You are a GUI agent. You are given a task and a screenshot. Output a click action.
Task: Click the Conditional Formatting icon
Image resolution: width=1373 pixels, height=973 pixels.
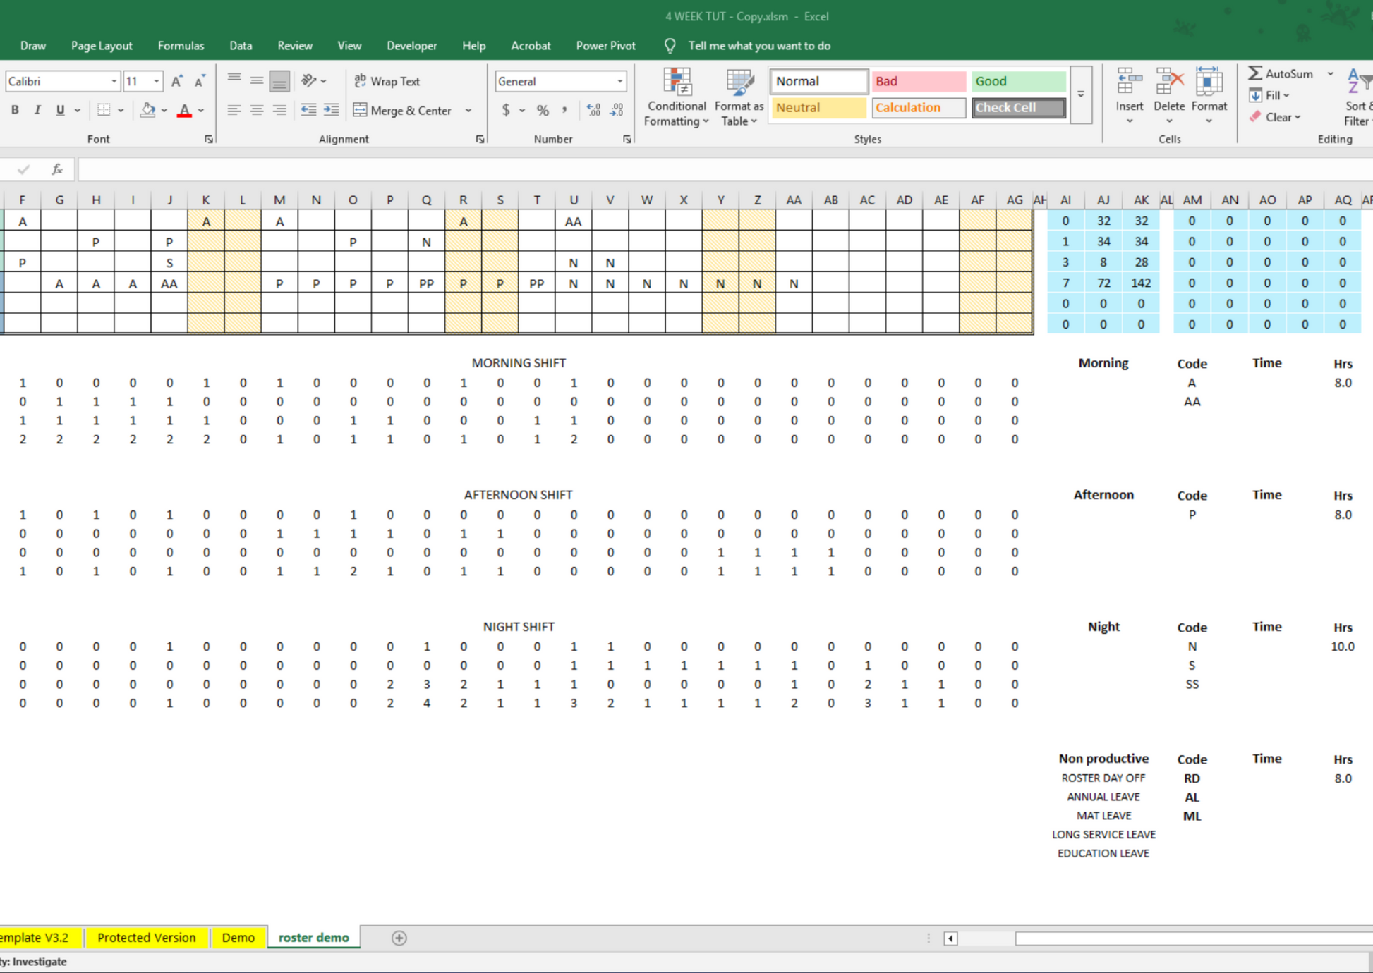(x=676, y=83)
